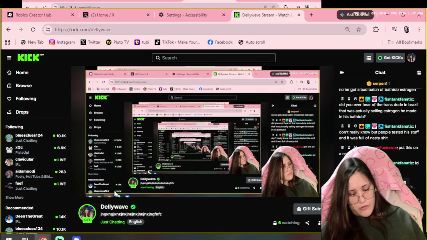Close the Home / X tab

click(x=148, y=15)
